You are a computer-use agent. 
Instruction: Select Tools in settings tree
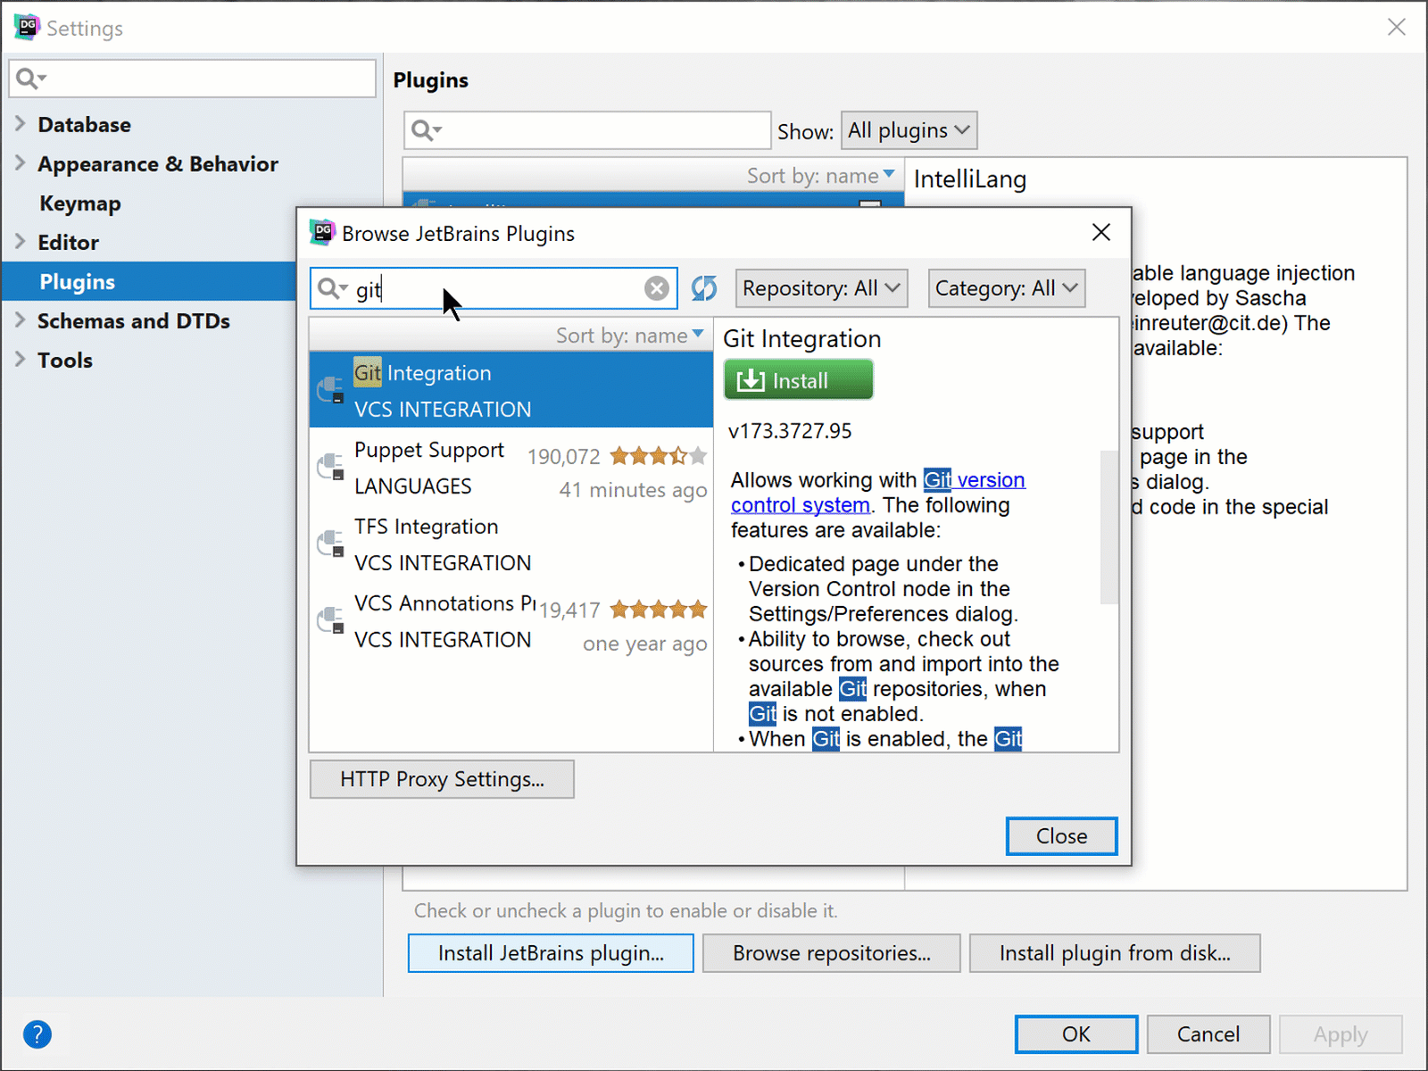(64, 360)
